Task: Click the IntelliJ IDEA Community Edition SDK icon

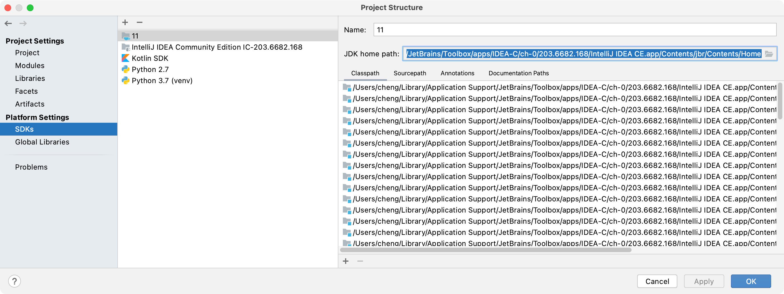Action: 126,47
